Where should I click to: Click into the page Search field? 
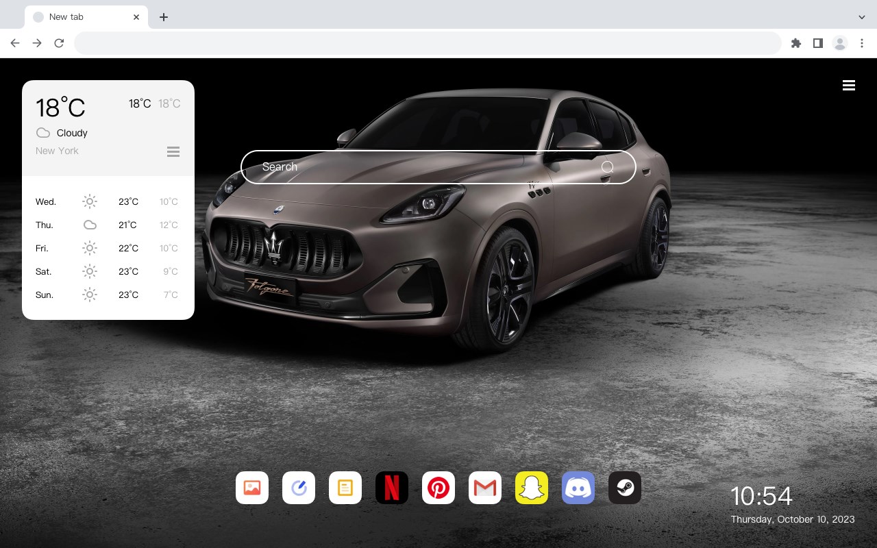coord(438,167)
